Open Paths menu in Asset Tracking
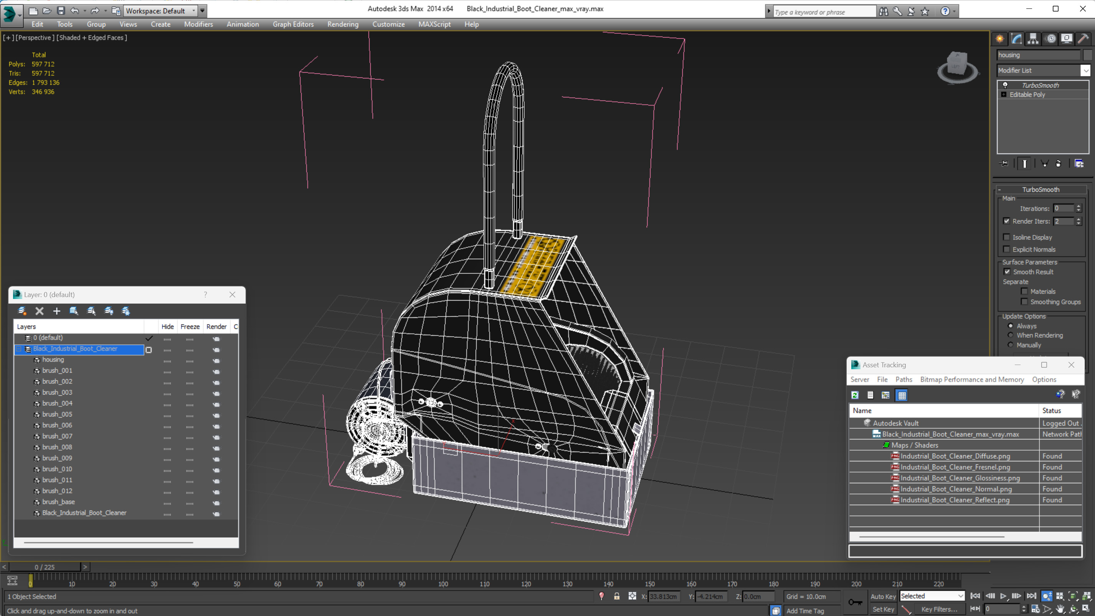The image size is (1095, 616). (x=904, y=379)
